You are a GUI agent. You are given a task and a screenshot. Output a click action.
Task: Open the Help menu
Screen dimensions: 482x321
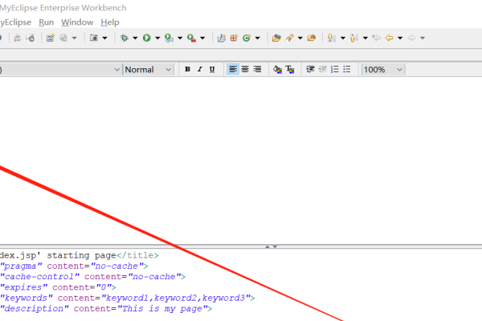pyautogui.click(x=110, y=22)
